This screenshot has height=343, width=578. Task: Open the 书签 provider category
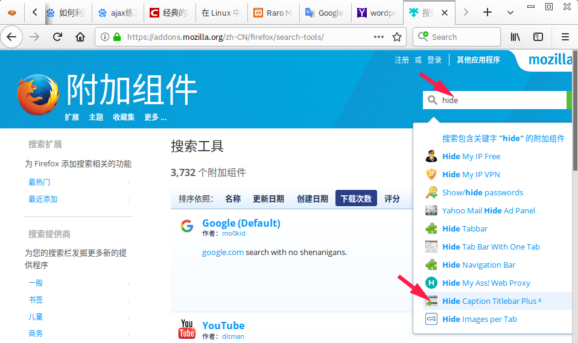[x=36, y=300]
